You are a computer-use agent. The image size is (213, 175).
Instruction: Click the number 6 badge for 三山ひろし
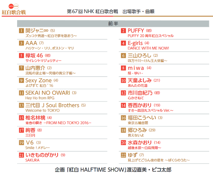pos(123,56)
